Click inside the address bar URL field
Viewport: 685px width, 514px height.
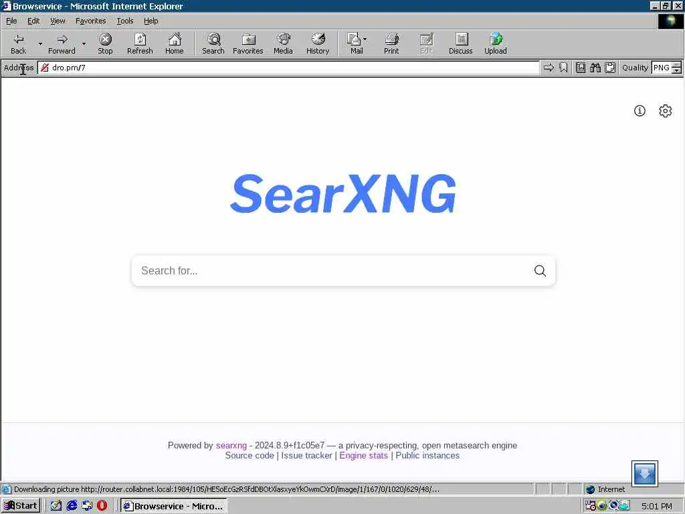(x=288, y=68)
